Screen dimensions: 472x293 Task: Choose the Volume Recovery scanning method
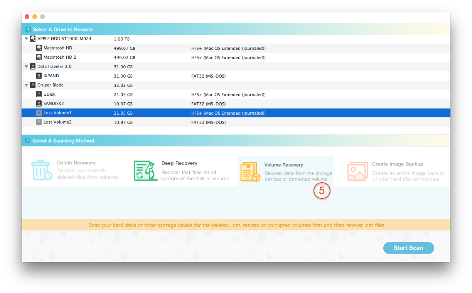coord(286,171)
